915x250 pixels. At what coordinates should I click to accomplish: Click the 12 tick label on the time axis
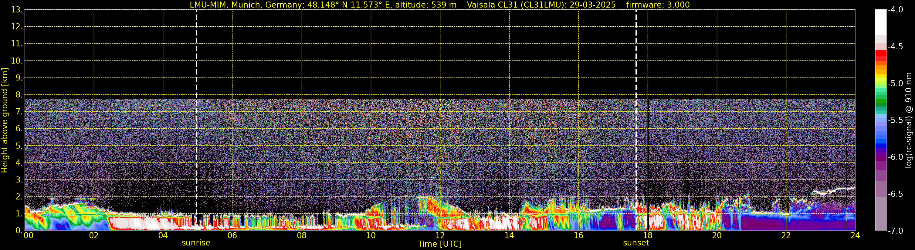[440, 236]
